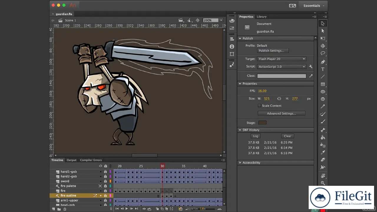Toggle lock on sword layer
The image size is (377, 212).
point(105,181)
